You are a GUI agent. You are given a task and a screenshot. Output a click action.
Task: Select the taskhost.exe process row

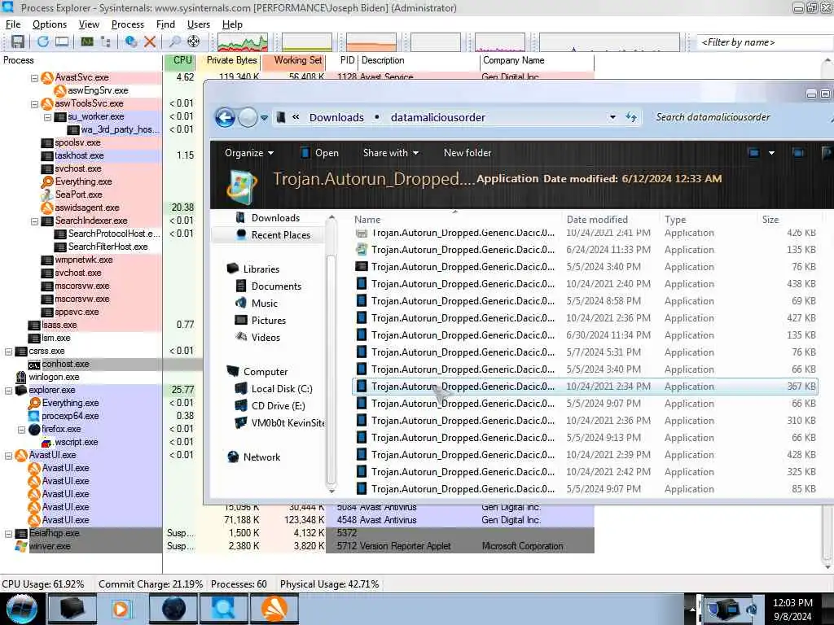tap(79, 155)
